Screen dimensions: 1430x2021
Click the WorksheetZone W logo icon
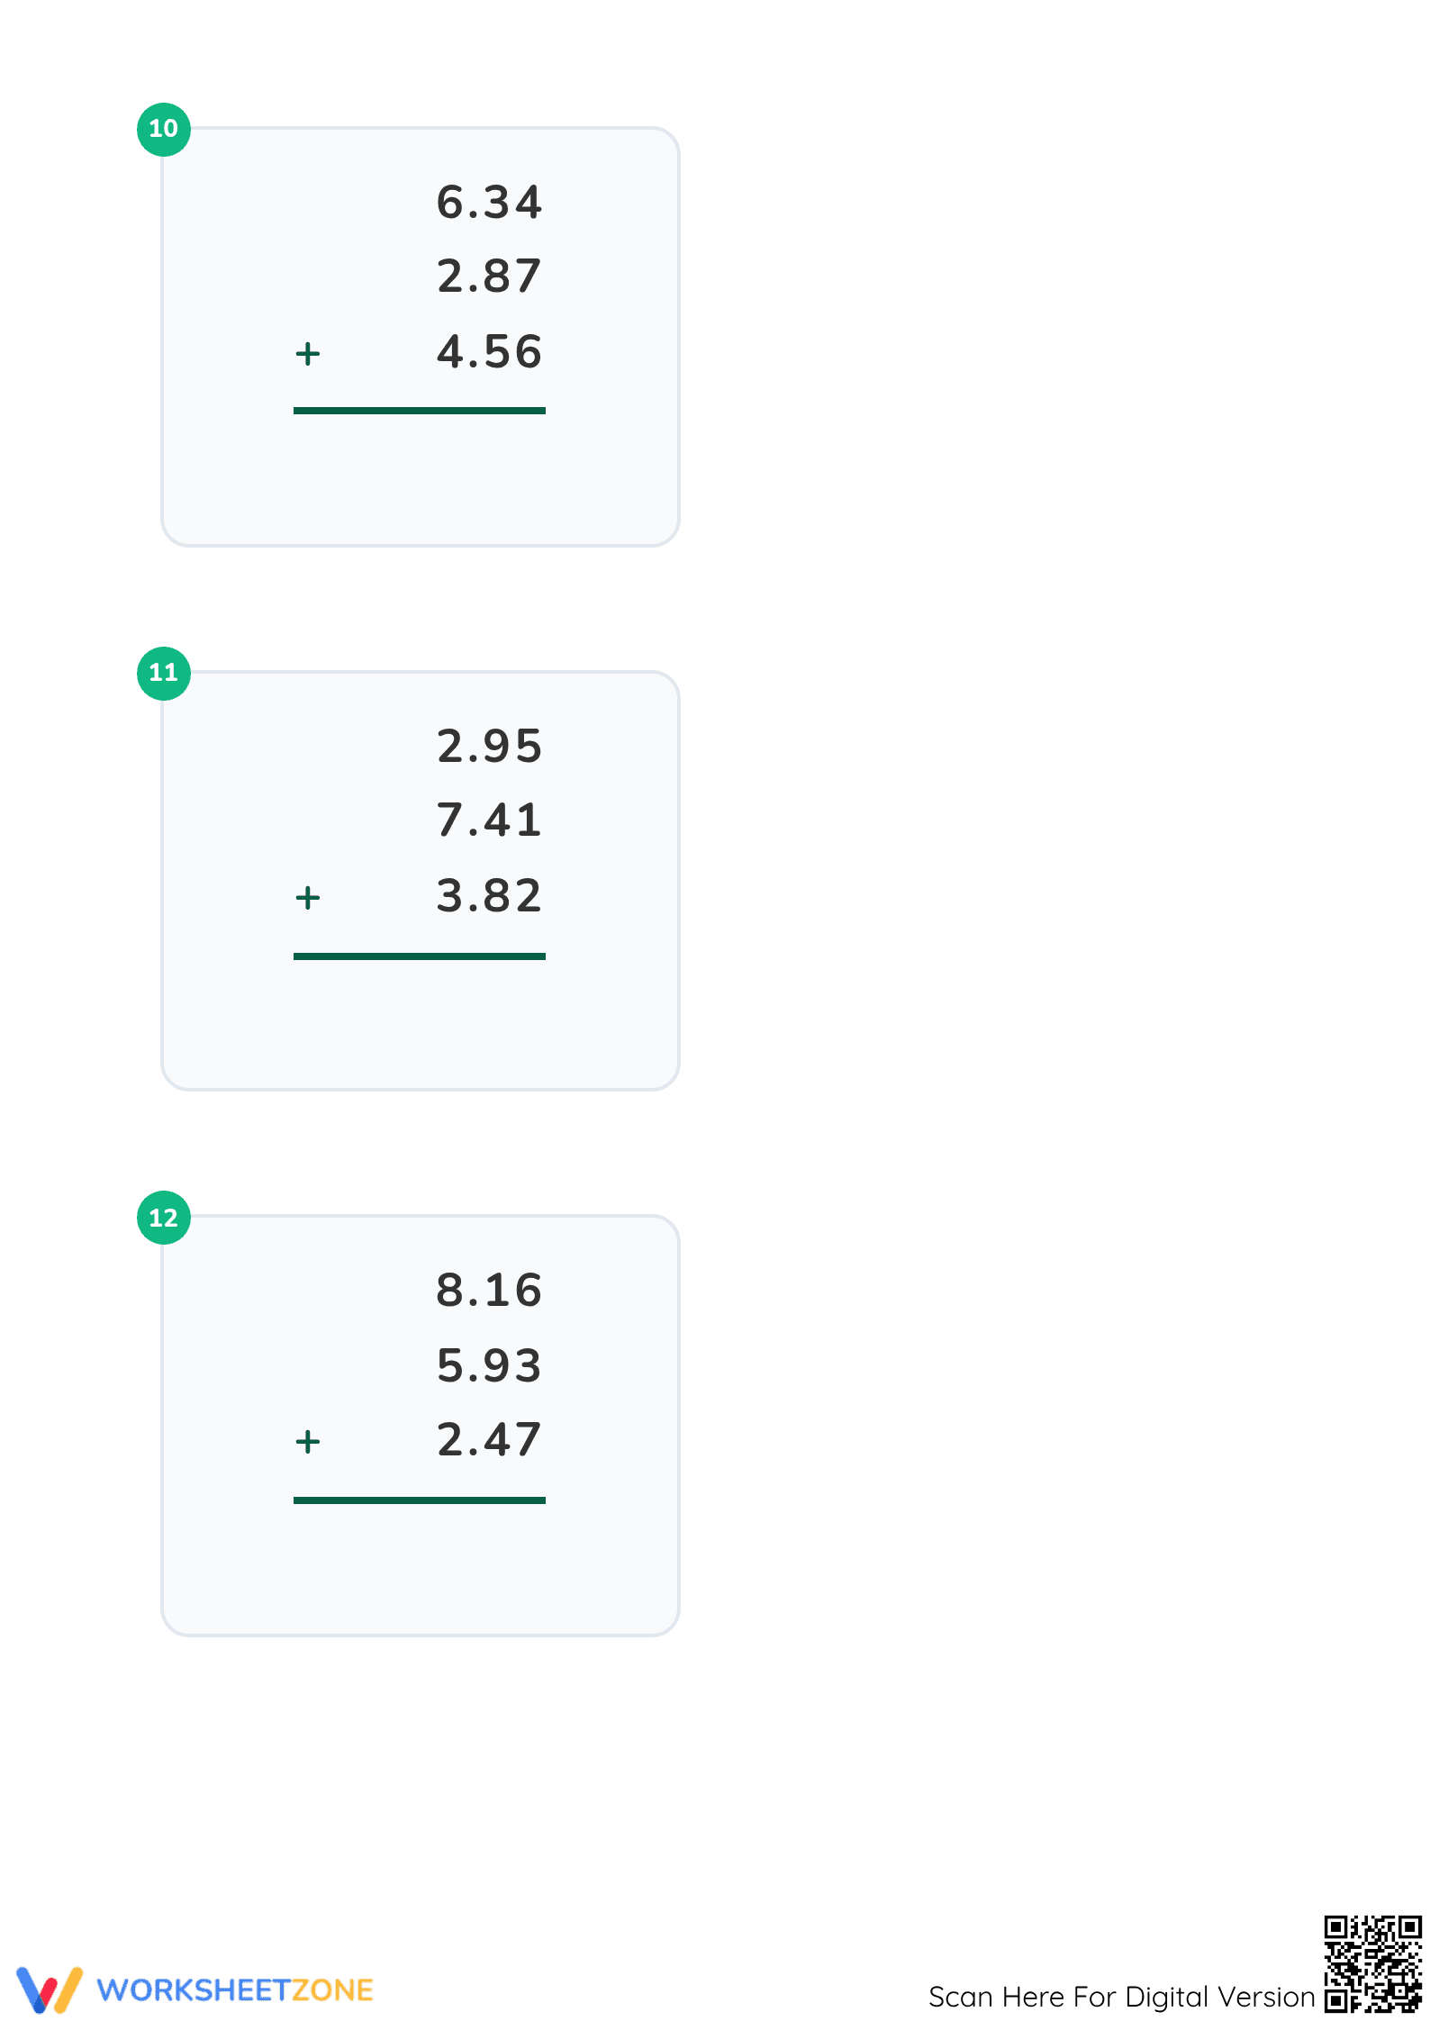point(50,1989)
